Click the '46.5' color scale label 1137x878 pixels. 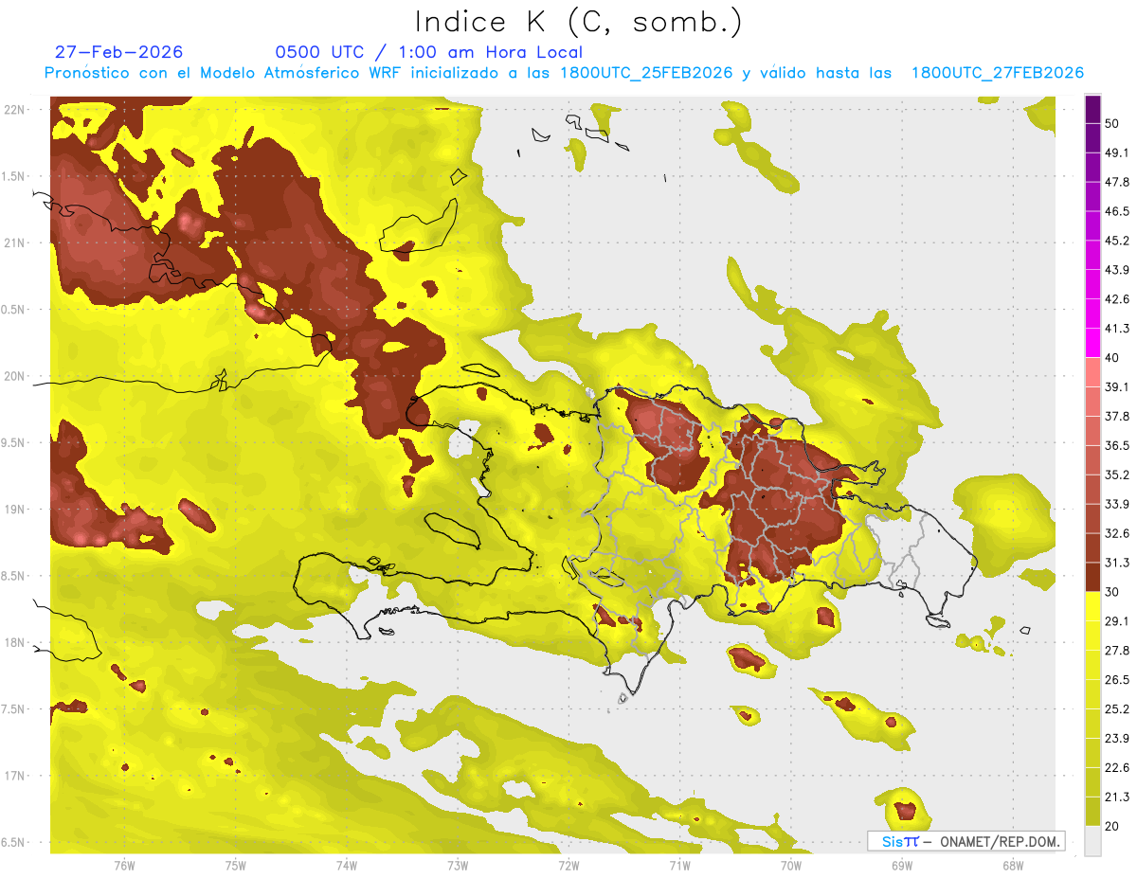1117,211
